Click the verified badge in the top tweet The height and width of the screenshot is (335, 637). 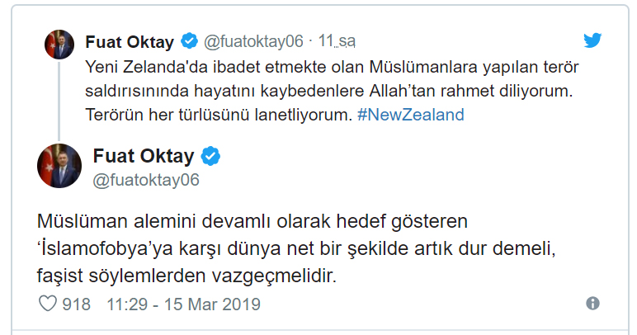click(x=189, y=40)
